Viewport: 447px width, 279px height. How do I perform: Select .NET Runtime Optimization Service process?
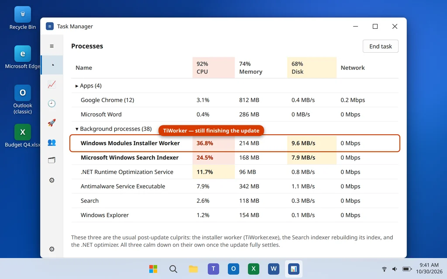[234, 172]
